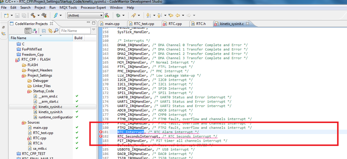Click the Save icon in toolbar
This screenshot has width=347, height=159.
tap(17, 16)
